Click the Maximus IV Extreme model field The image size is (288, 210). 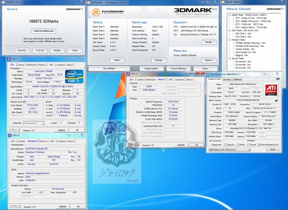tap(43, 152)
